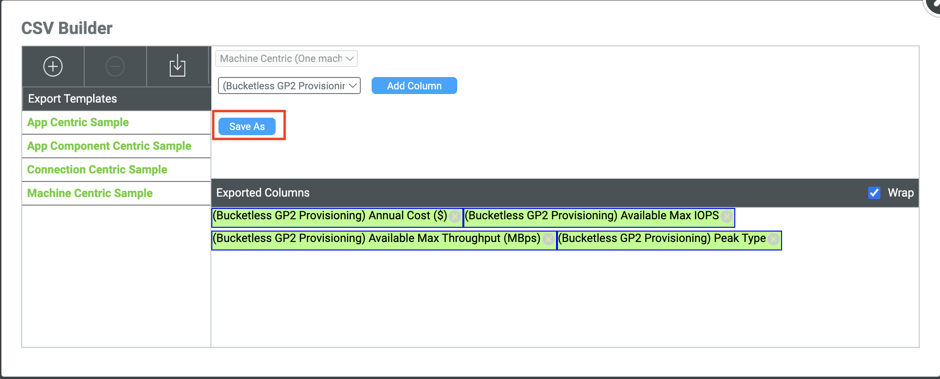Open Connection Centric Sample template

pos(97,170)
